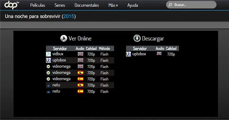Open the last netu server link
The height and width of the screenshot is (120, 229).
click(56, 91)
